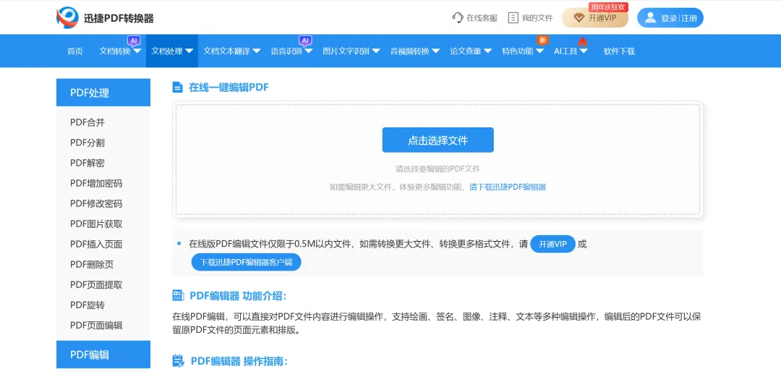Select PDF页面编辑 in sidebar
This screenshot has width=781, height=372.
[96, 325]
